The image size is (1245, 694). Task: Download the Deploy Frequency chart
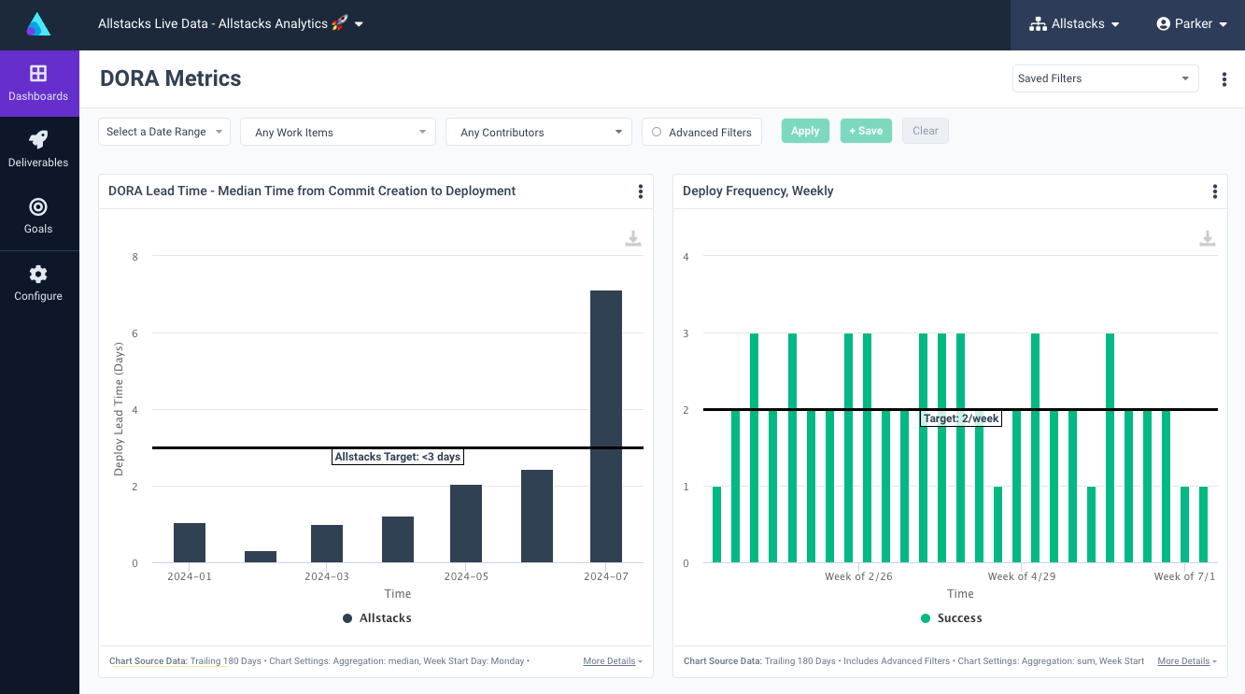(1207, 238)
